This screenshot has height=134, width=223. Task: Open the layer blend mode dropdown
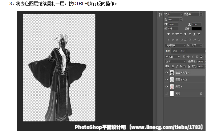point(175,61)
